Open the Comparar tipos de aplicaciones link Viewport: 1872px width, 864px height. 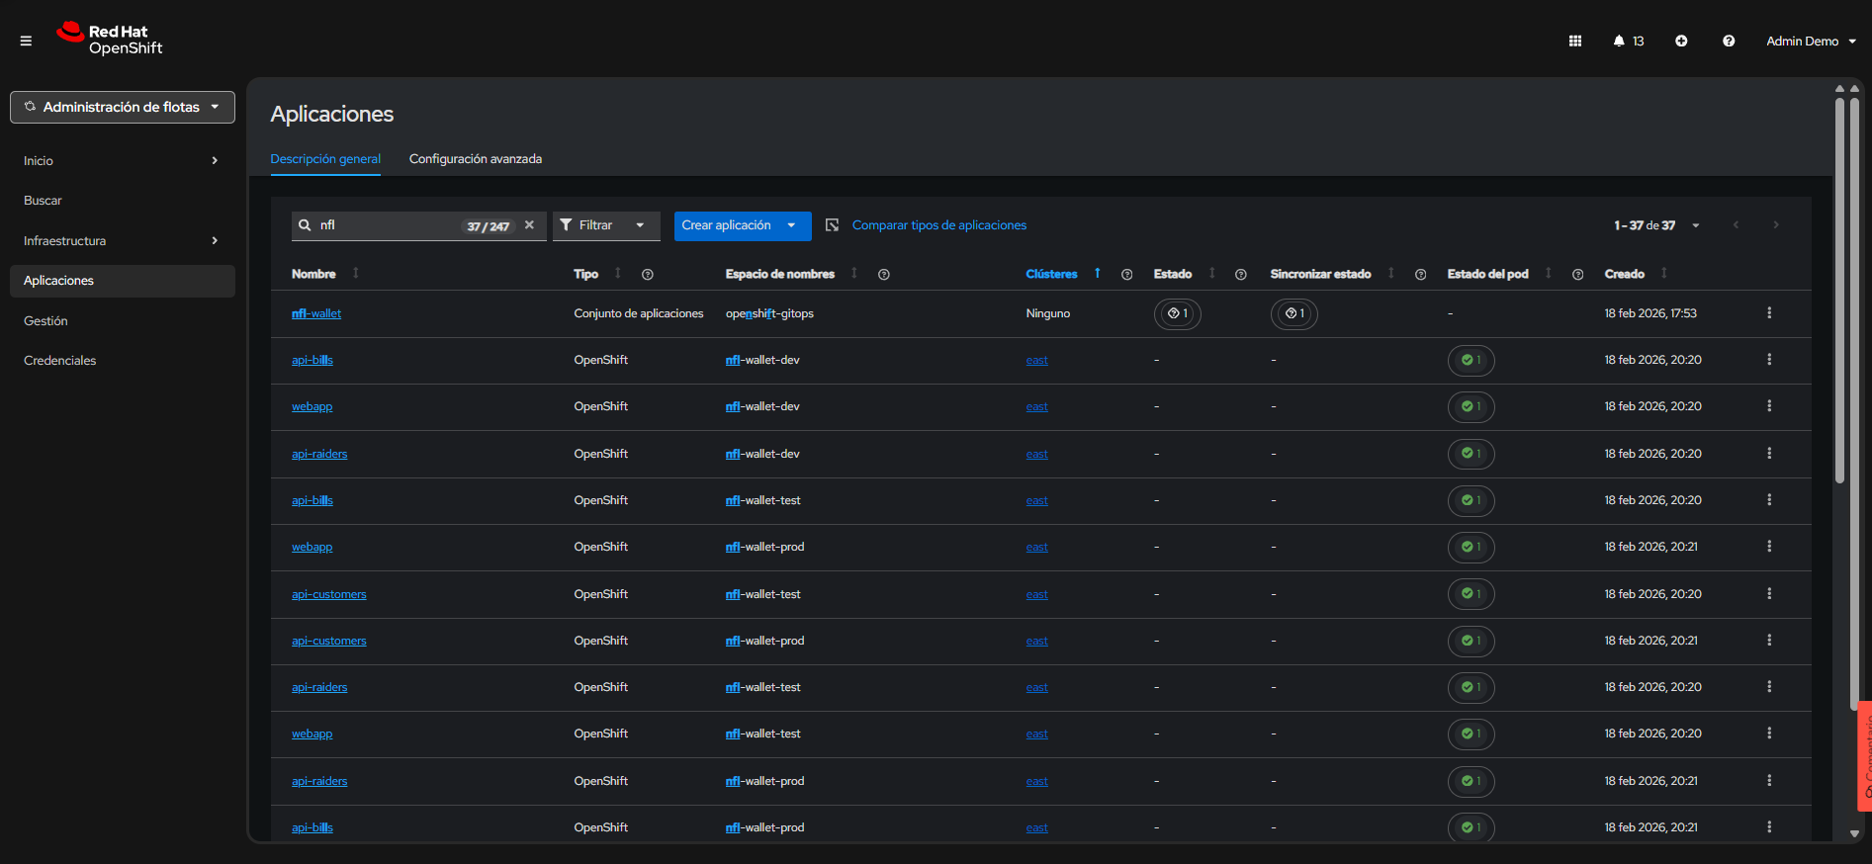(x=938, y=225)
